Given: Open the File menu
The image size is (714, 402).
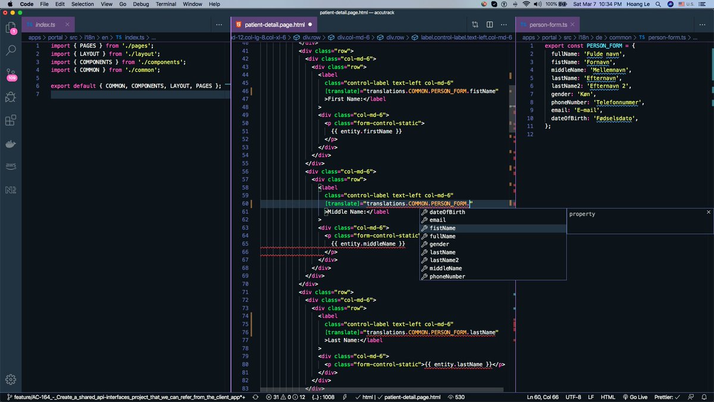Looking at the screenshot, I should pyautogui.click(x=45, y=4).
